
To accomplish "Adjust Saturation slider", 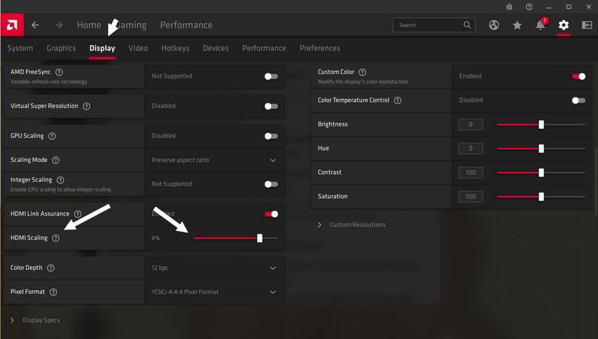I will coord(541,196).
